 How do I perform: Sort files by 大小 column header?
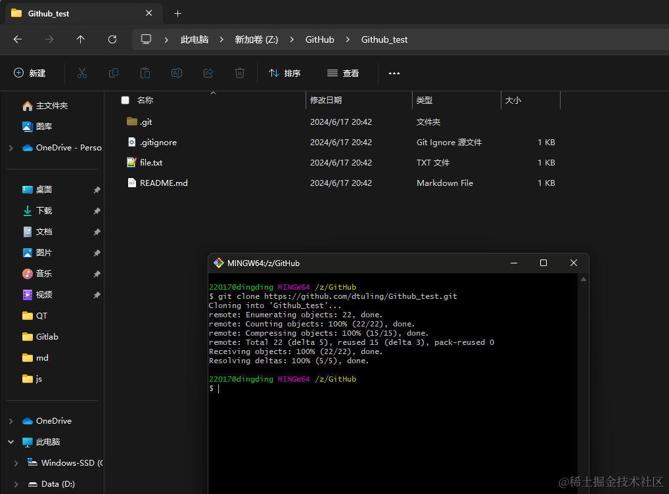coord(513,101)
